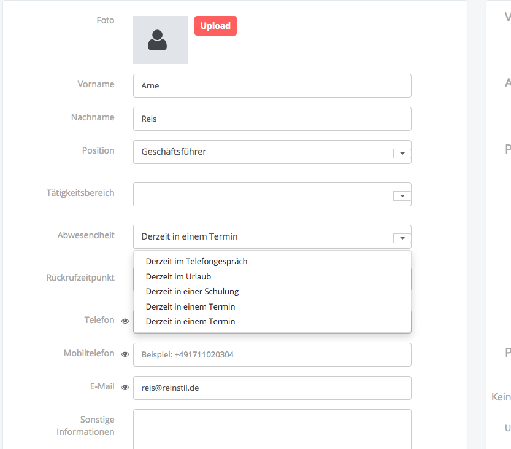Click the Foto label text

coord(105,20)
